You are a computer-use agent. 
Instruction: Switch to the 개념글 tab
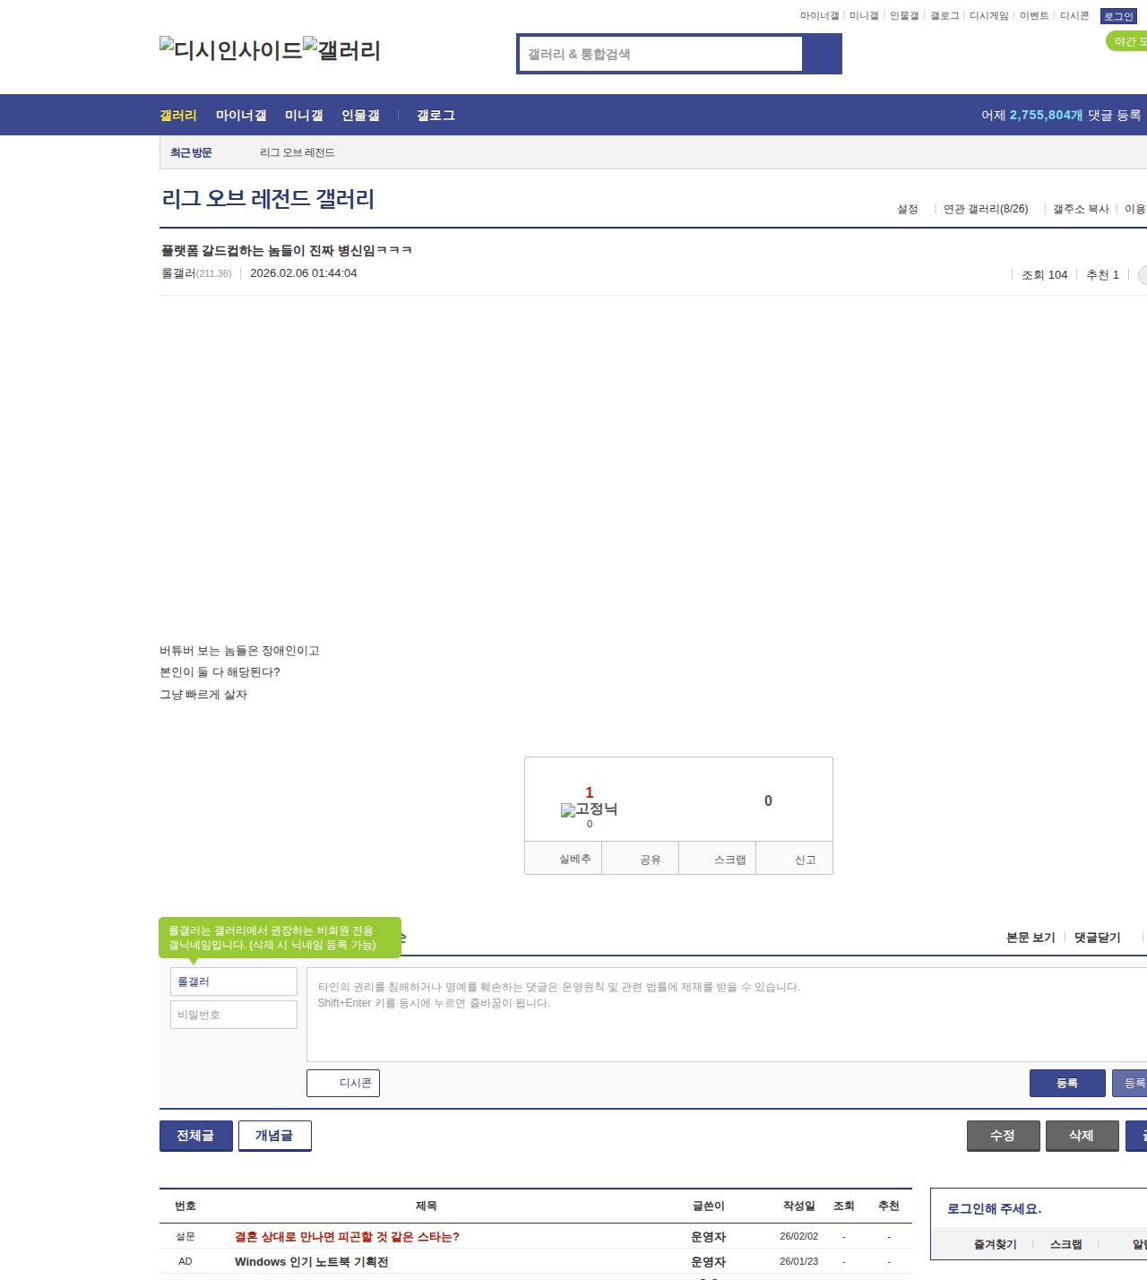(x=275, y=1136)
